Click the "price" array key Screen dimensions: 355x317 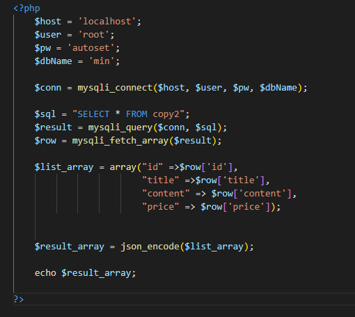(x=161, y=207)
